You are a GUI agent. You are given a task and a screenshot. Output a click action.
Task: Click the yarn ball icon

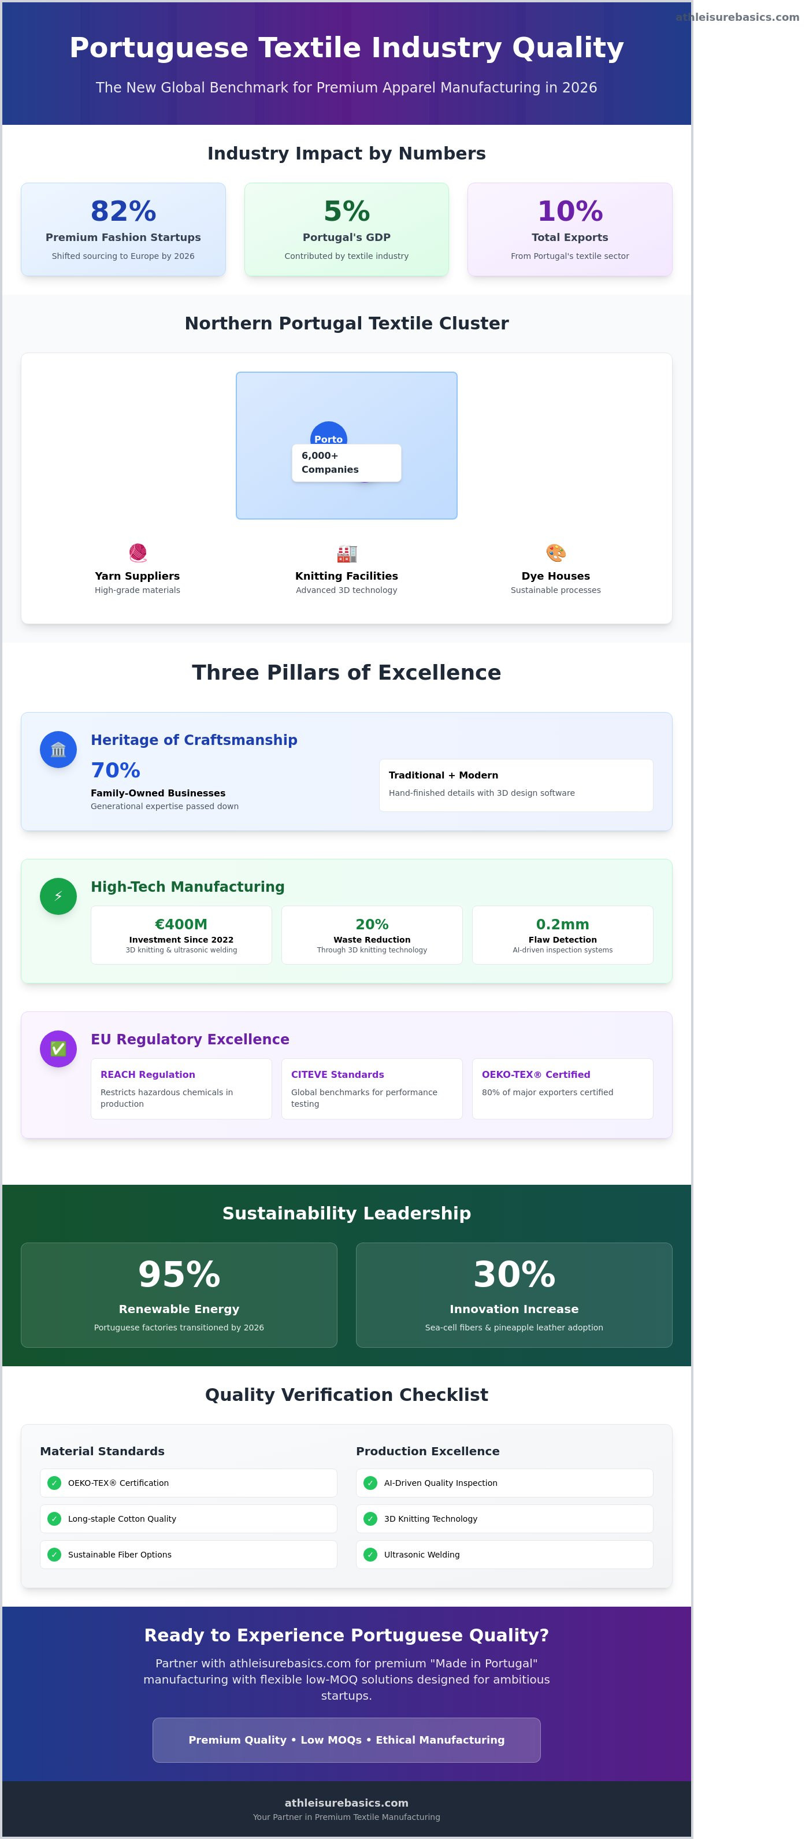(138, 553)
